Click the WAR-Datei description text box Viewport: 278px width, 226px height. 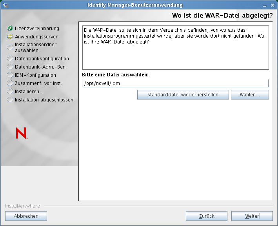pos(176,47)
